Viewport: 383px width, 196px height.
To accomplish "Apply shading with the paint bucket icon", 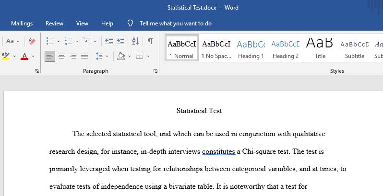I will click(x=121, y=56).
